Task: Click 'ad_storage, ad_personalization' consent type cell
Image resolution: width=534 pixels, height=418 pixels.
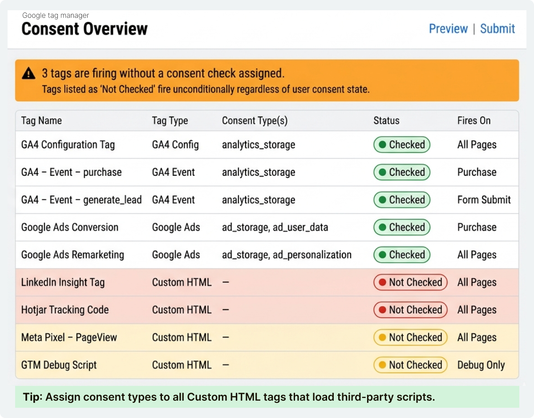Action: click(287, 255)
